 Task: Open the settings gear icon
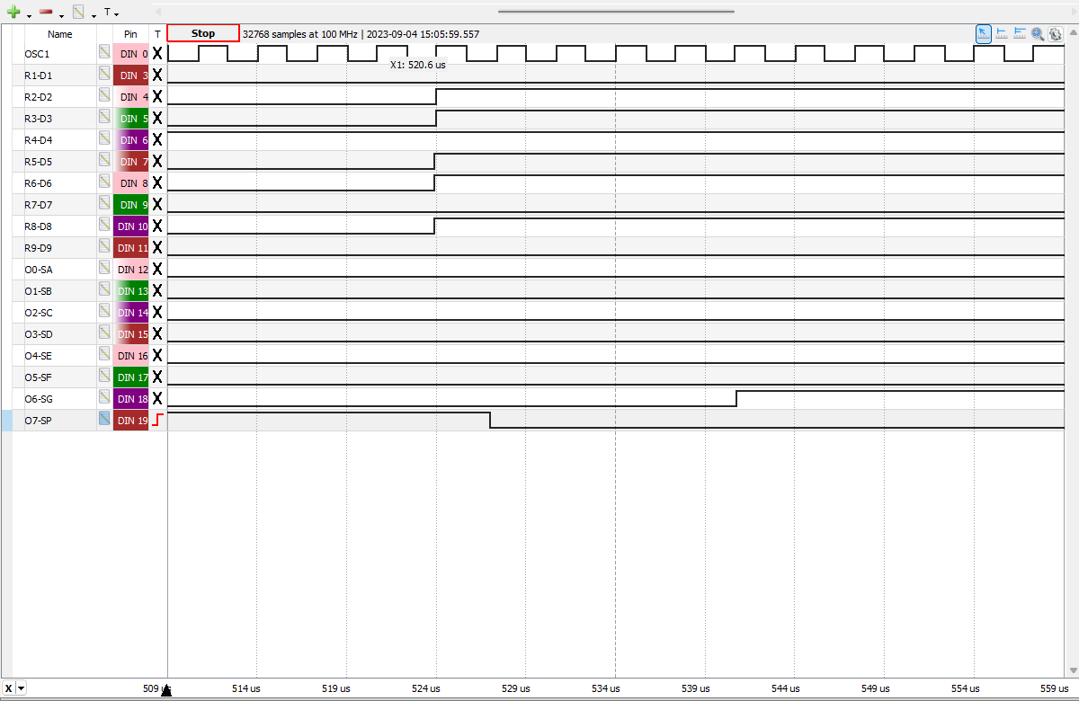[x=1056, y=33]
